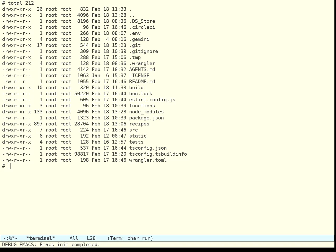Viewport: 336px width, 252px height.
Task: Click the README.md file name
Action: (x=142, y=82)
